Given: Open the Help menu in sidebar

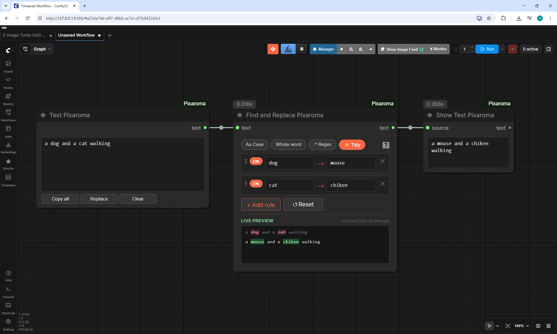Looking at the screenshot, I should click(8, 276).
